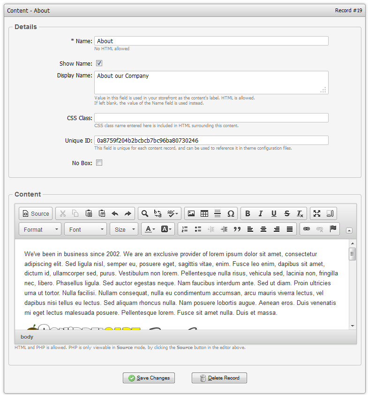368x395 pixels.
Task: Apply block quote formatting
Action: (x=237, y=229)
